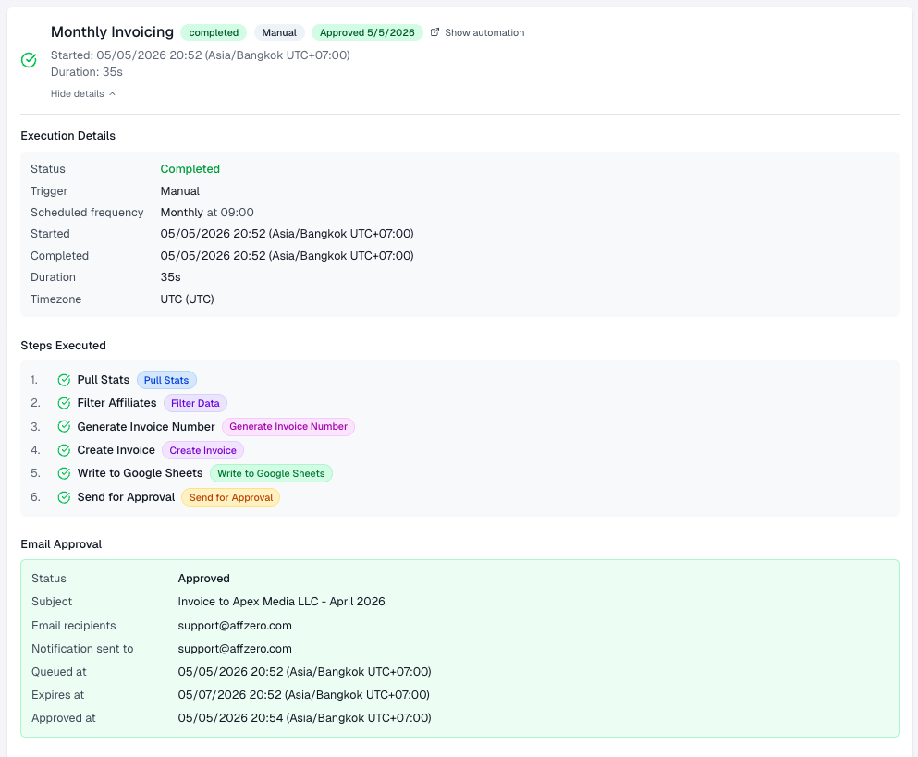Click the Started value in Execution Details
Viewport: 918px width, 757px height.
pyautogui.click(x=287, y=234)
